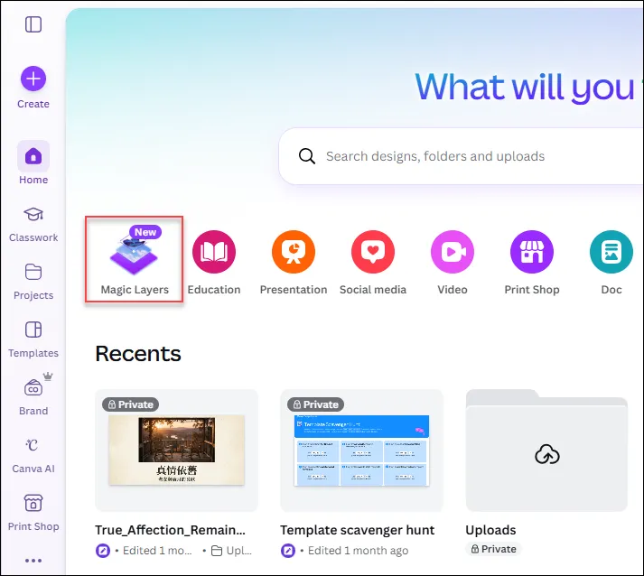Click the Recents heading
Screen dimensions: 644x576
[x=138, y=354]
